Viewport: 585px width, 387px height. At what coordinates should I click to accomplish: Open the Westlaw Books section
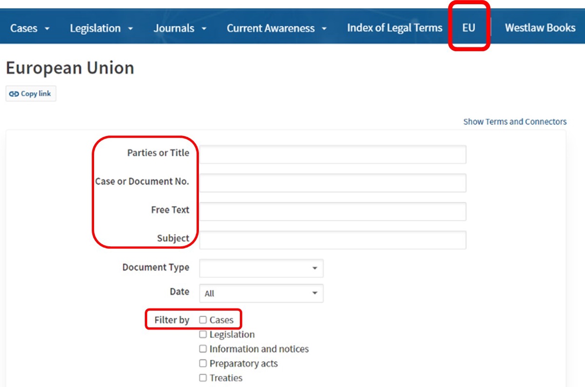coord(540,28)
